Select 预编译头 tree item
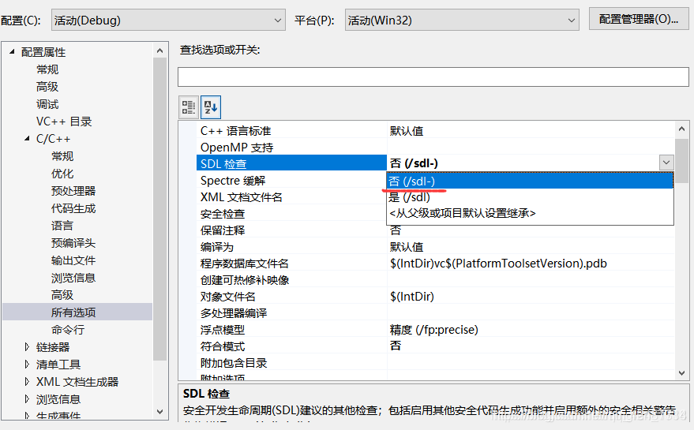This screenshot has width=694, height=430. (73, 243)
